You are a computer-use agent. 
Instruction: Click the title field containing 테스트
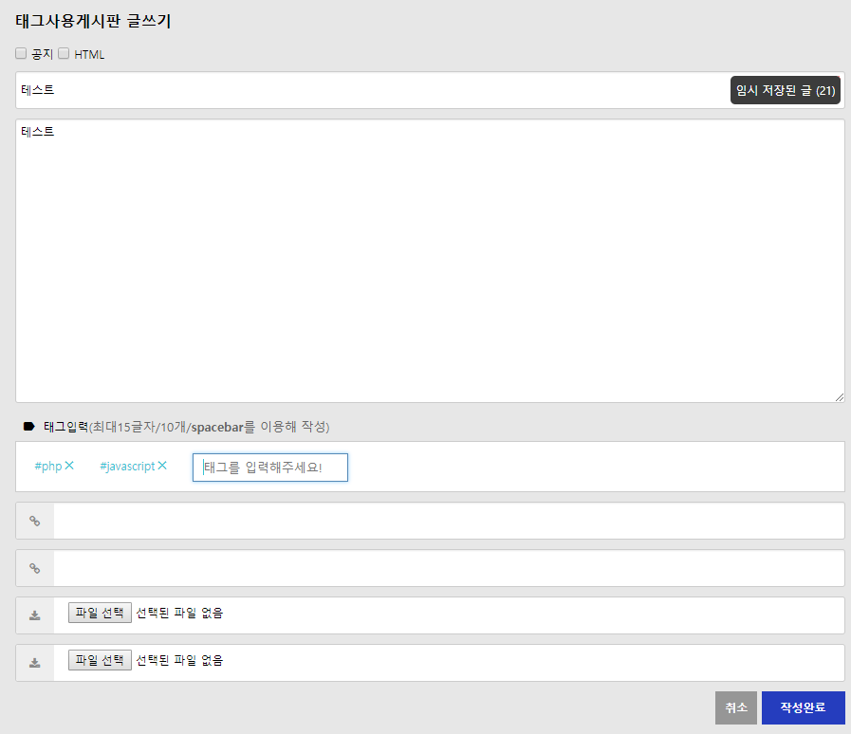(370, 90)
